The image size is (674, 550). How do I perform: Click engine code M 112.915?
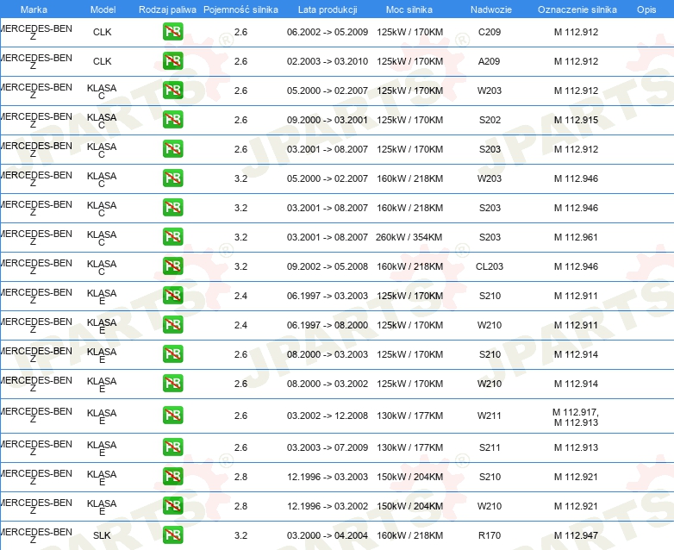pyautogui.click(x=576, y=120)
